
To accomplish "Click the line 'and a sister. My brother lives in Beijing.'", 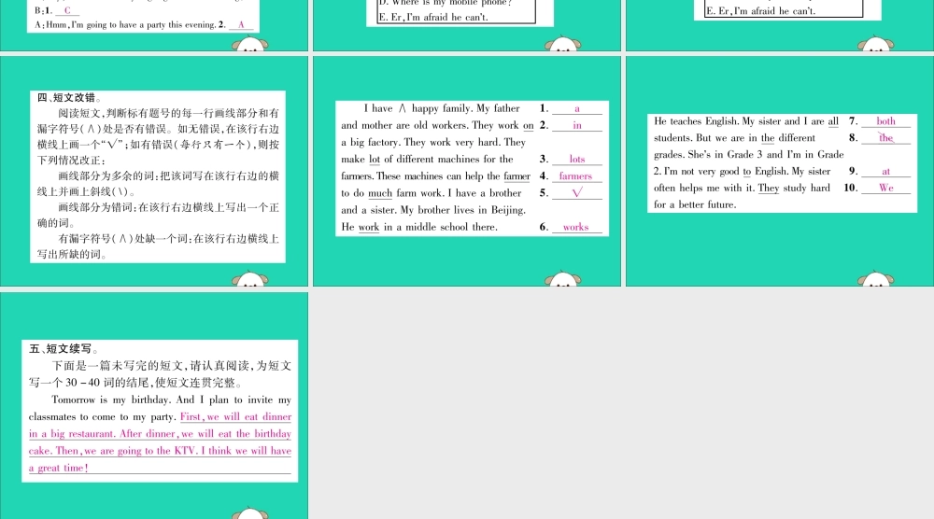I will pyautogui.click(x=433, y=210).
